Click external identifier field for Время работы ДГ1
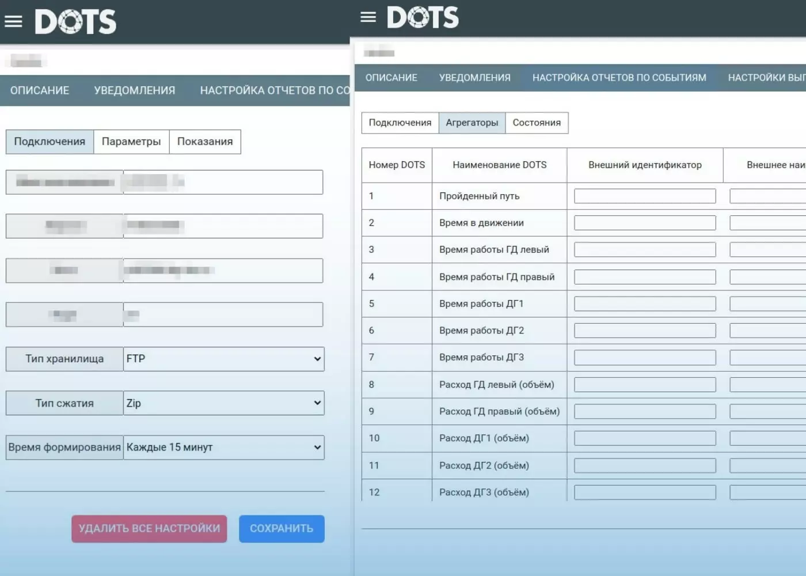The image size is (806, 576). 645,304
